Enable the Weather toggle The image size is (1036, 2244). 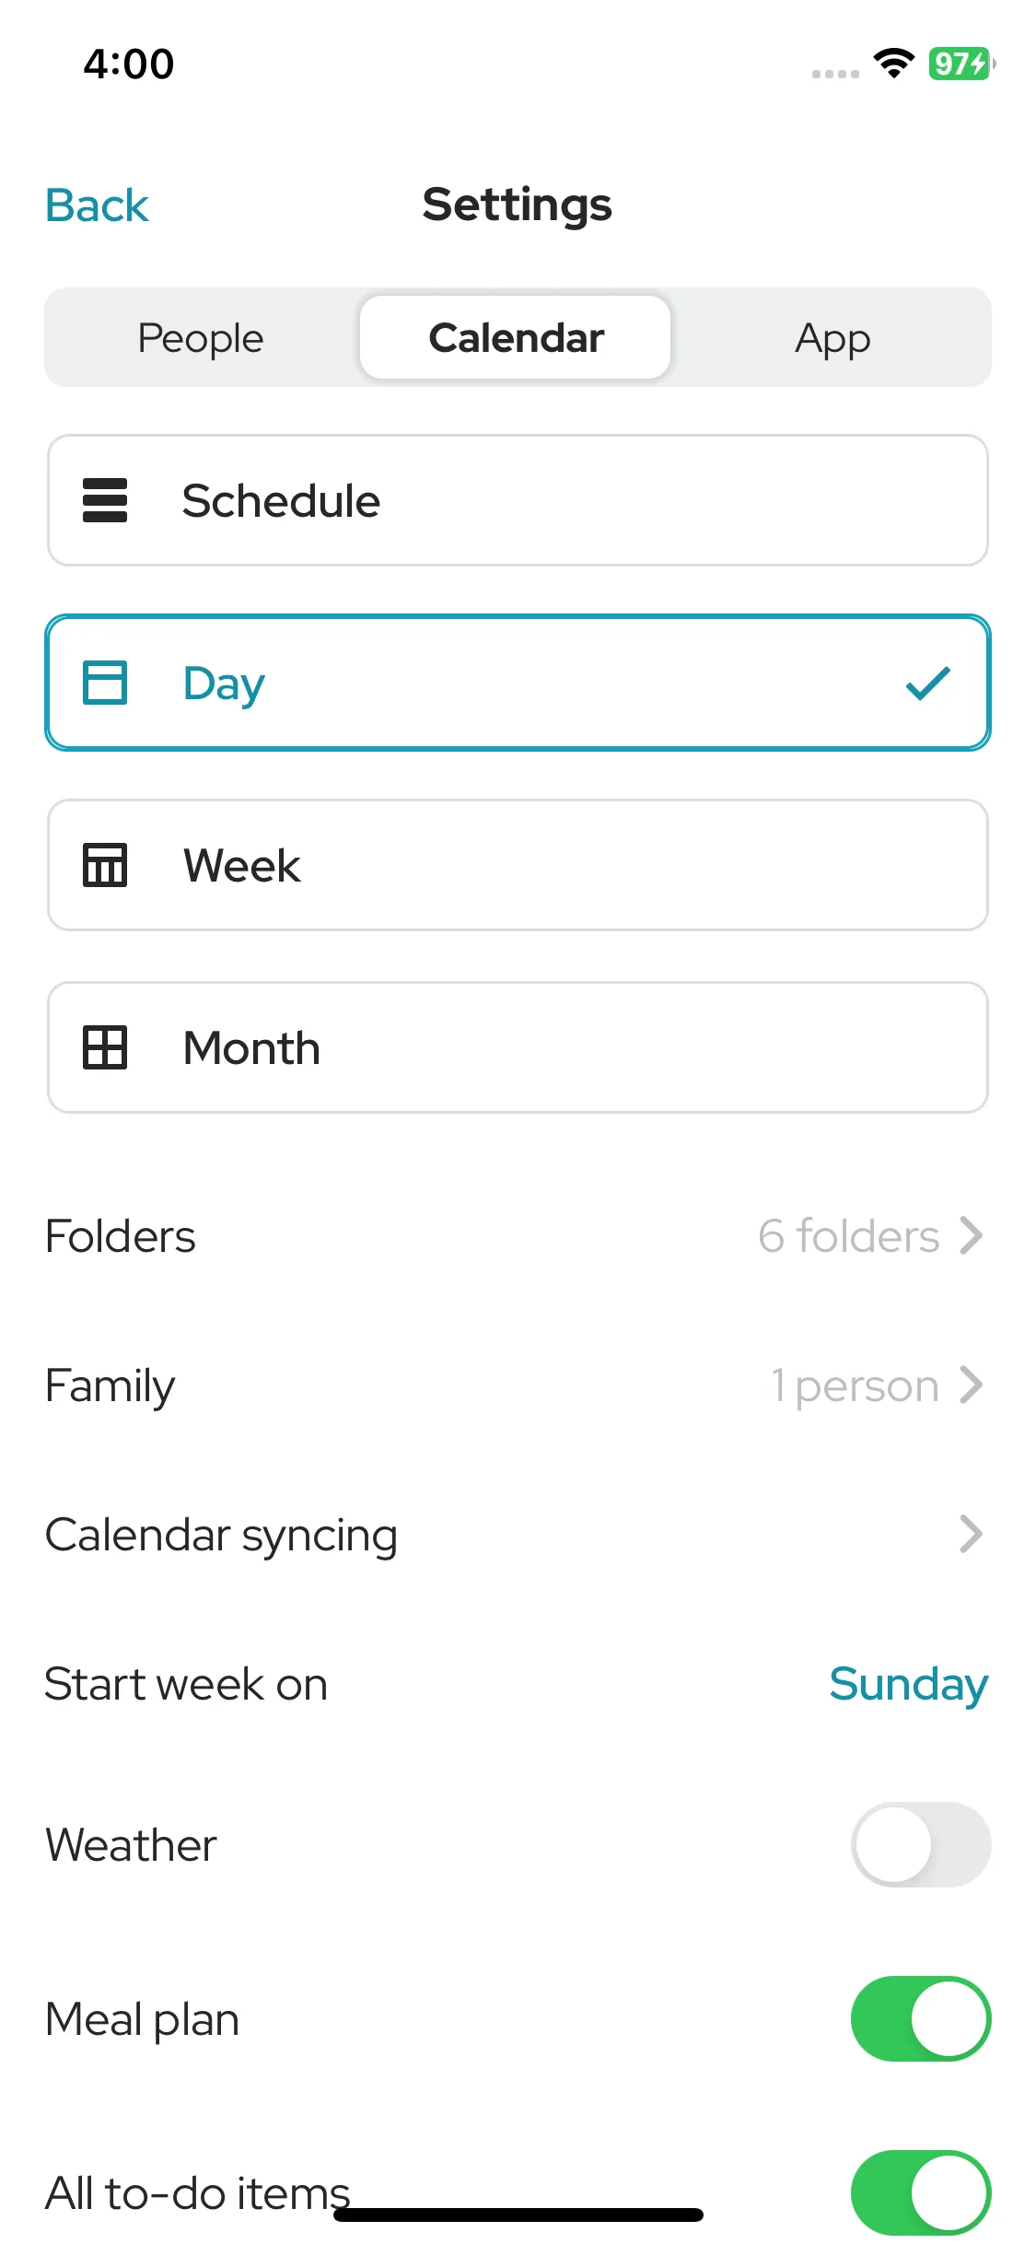(921, 1844)
